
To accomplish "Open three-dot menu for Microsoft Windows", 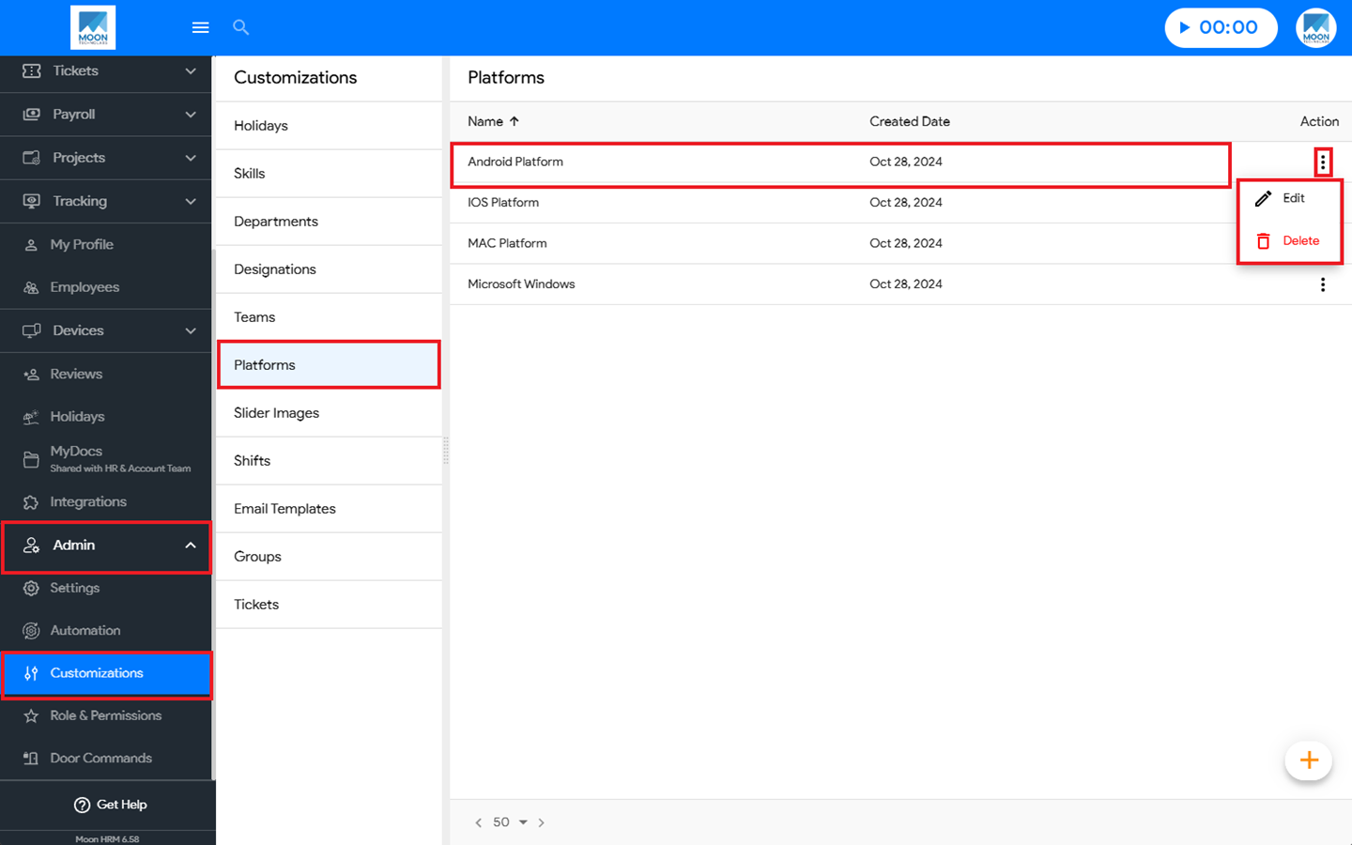I will (x=1323, y=284).
